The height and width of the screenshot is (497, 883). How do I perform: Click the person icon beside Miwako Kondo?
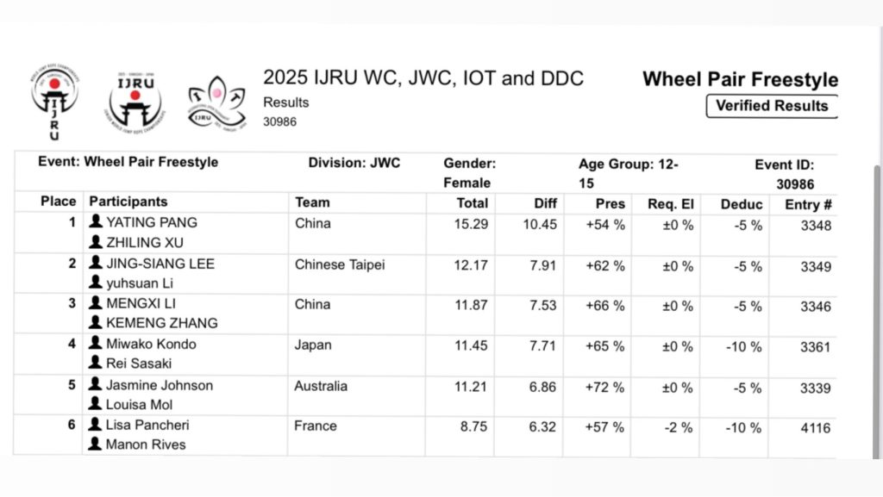point(96,344)
